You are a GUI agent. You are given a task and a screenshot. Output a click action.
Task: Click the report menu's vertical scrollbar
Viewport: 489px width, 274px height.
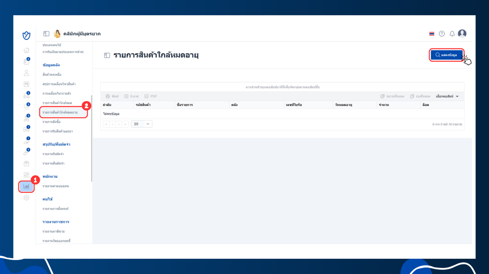click(x=92, y=138)
